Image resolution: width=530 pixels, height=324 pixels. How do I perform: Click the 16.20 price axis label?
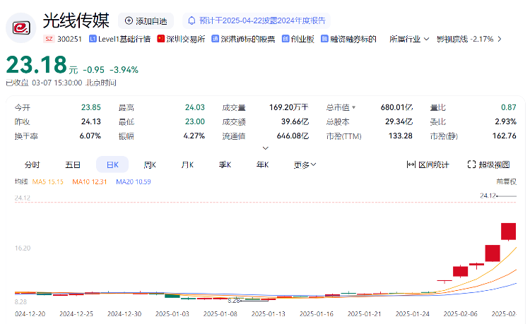coord(23,248)
